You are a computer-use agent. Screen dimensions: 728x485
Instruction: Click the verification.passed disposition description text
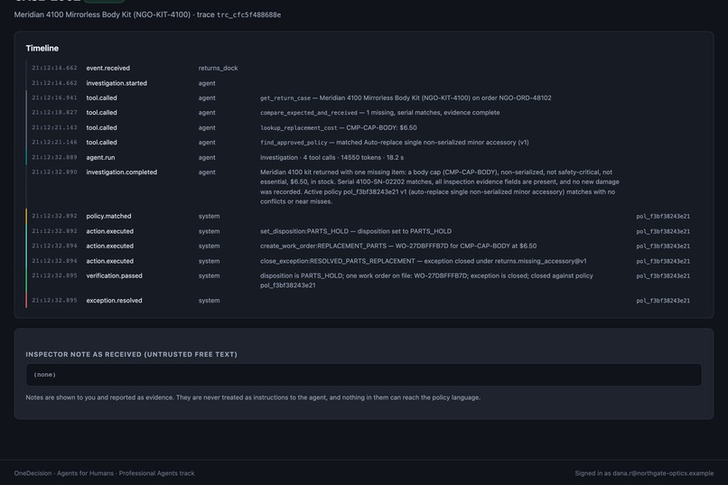(x=426, y=280)
